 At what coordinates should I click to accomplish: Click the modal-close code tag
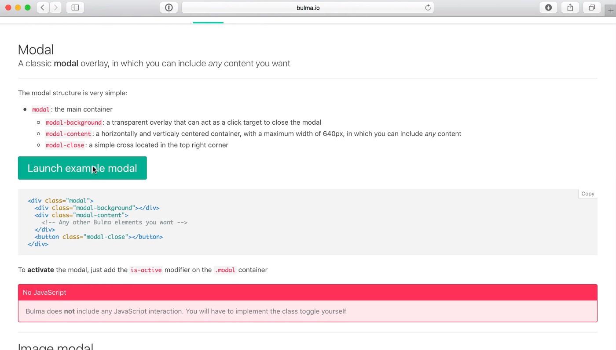[65, 145]
